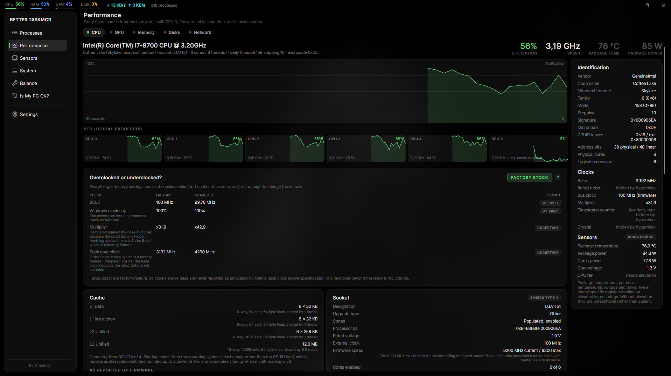Click the RING0 BRIDGE badge
The width and height of the screenshot is (671, 376).
tap(640, 237)
